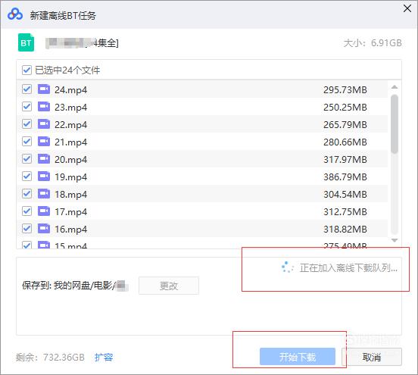The height and width of the screenshot is (375, 418).
Task: Click the file list scrollbar up arrow
Action: (395, 87)
